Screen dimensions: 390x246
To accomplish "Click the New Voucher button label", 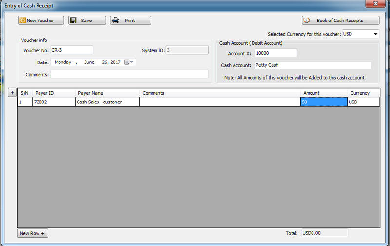I will (40, 20).
